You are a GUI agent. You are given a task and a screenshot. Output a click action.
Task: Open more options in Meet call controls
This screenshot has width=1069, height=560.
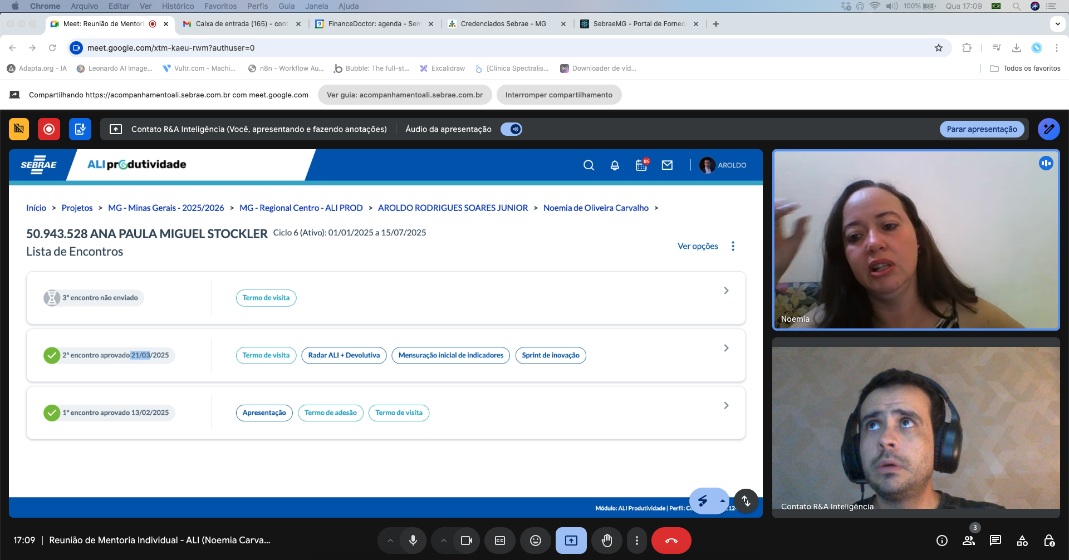pyautogui.click(x=637, y=541)
